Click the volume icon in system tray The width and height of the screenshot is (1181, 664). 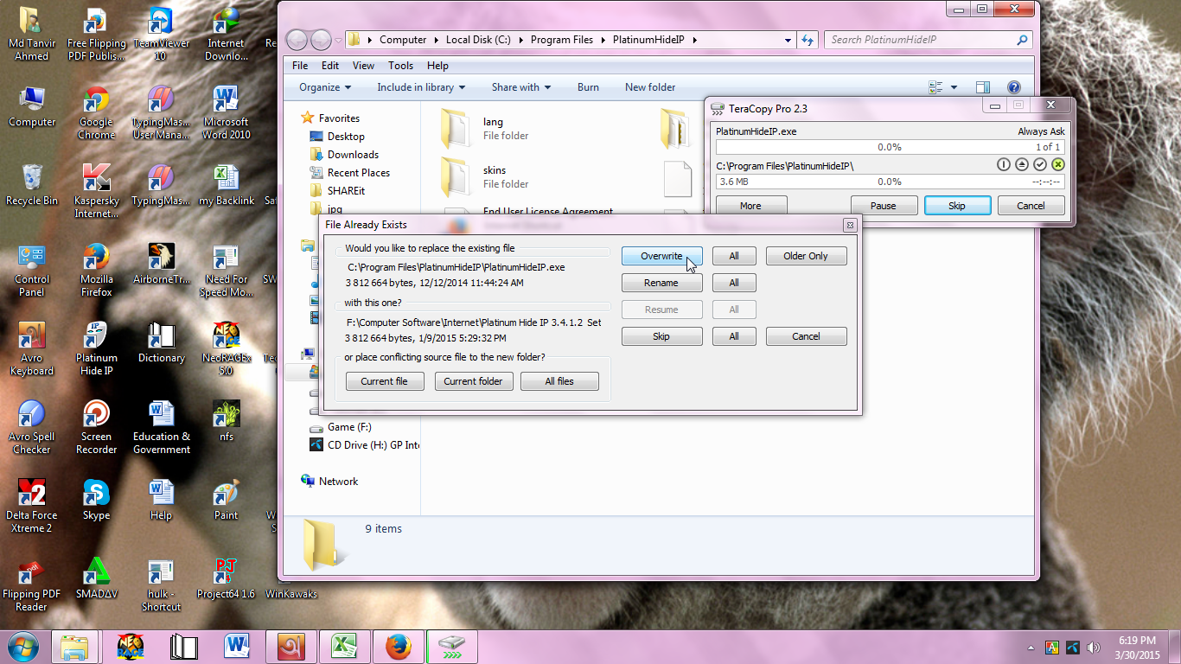(1093, 648)
